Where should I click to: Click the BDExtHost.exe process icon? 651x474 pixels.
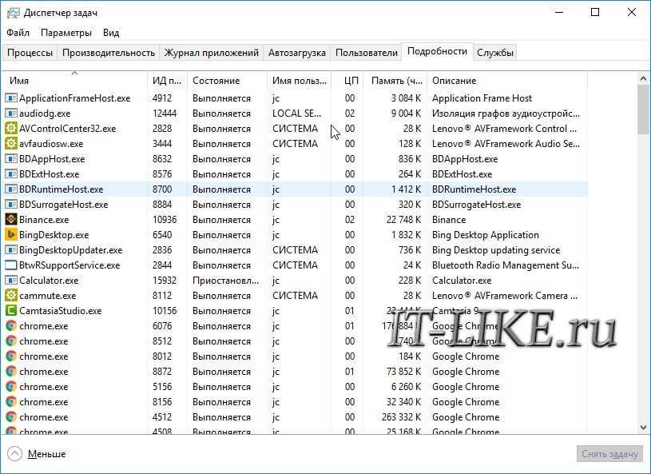11,174
